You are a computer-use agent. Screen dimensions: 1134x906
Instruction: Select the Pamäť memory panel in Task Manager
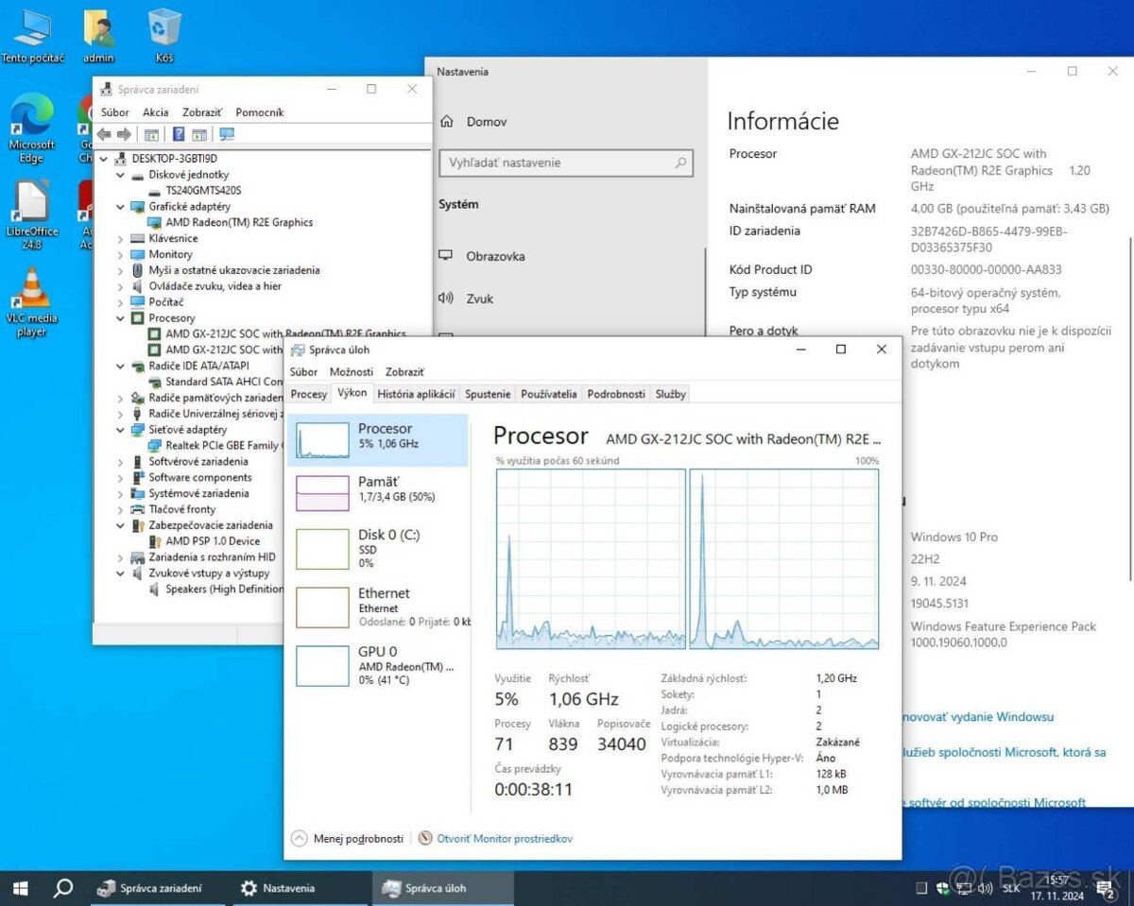pos(378,492)
